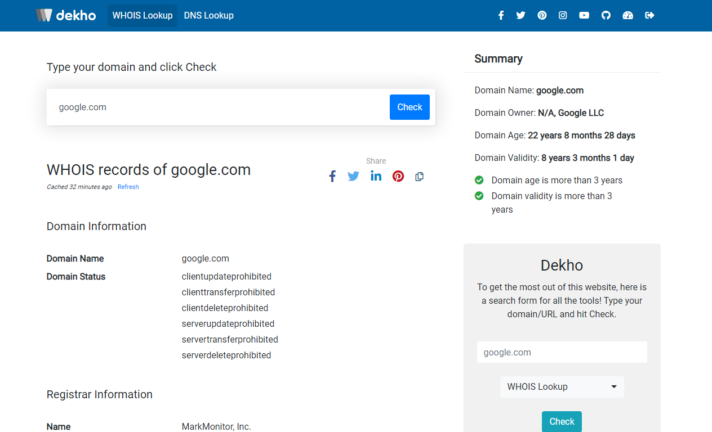
Task: Select the registrar name 'MarkMonitor, Inc.'
Action: click(x=216, y=427)
